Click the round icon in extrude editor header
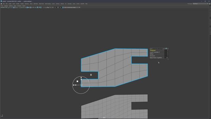Image resolution: width=211 pixels, height=119 pixels. point(166,49)
